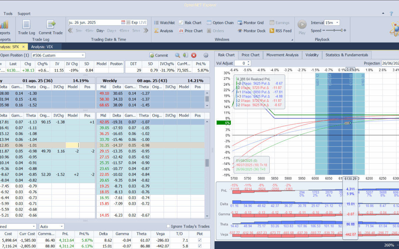The image size is (399, 249).
Task: Open the calendar picker in date field
Action: [123, 23]
